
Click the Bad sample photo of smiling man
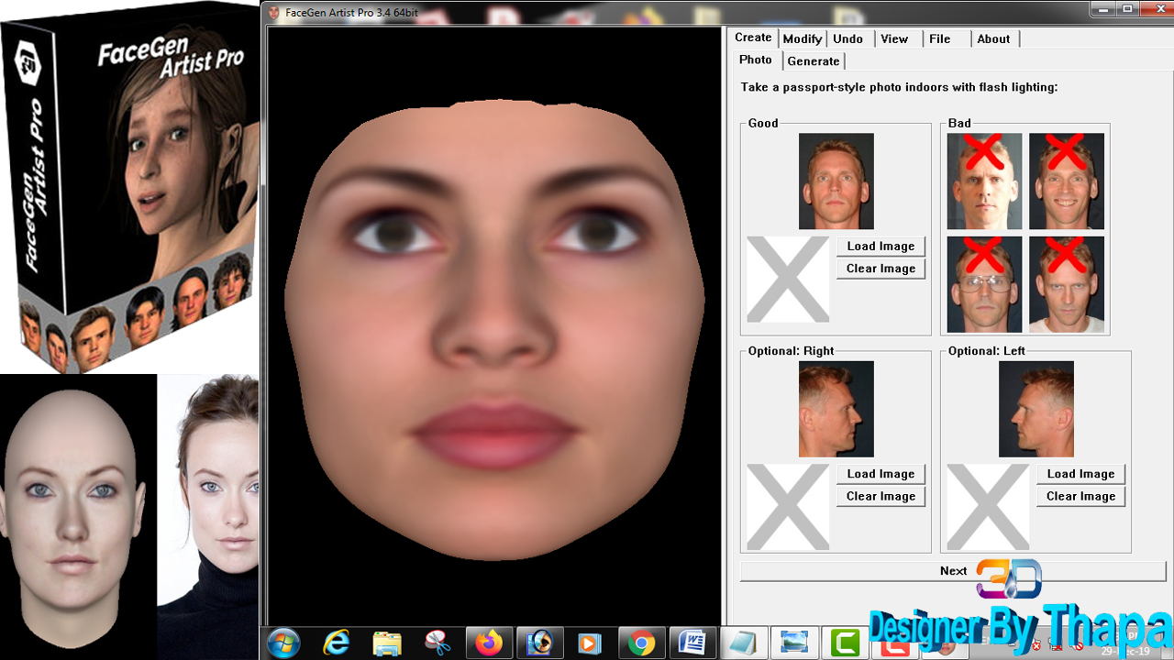pyautogui.click(x=1067, y=181)
